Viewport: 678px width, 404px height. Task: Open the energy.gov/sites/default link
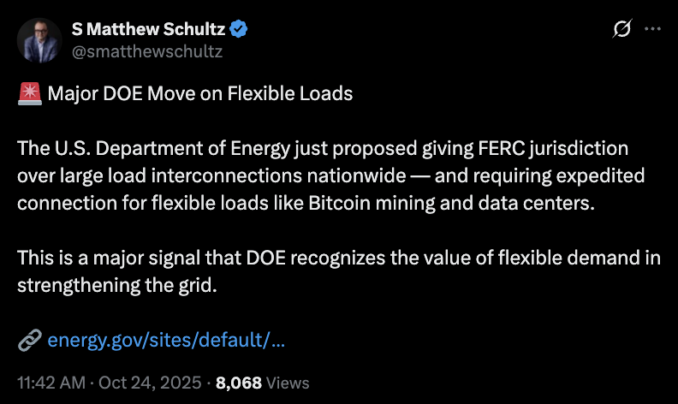tap(166, 340)
